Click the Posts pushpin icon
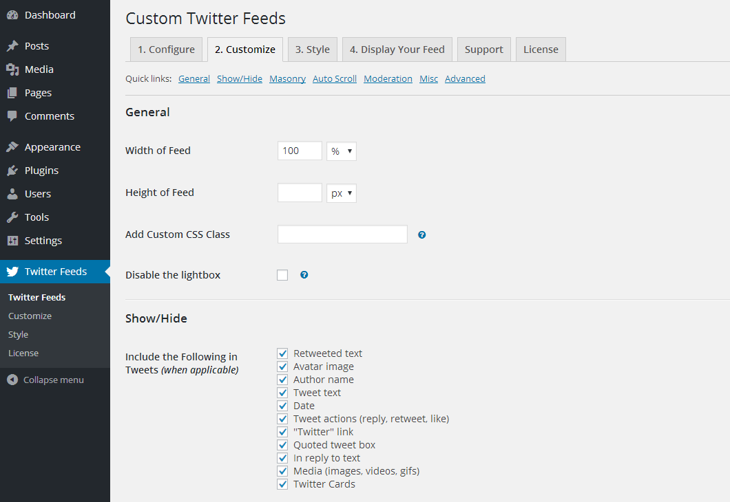 click(12, 46)
